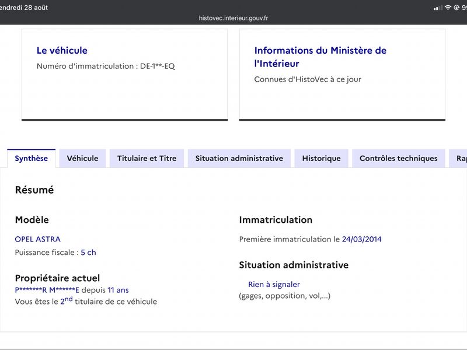The height and width of the screenshot is (350, 467).
Task: Click the Immatriculation heading
Action: pyautogui.click(x=276, y=220)
